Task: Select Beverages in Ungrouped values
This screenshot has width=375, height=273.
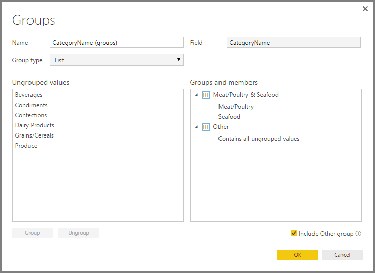Action: point(28,95)
